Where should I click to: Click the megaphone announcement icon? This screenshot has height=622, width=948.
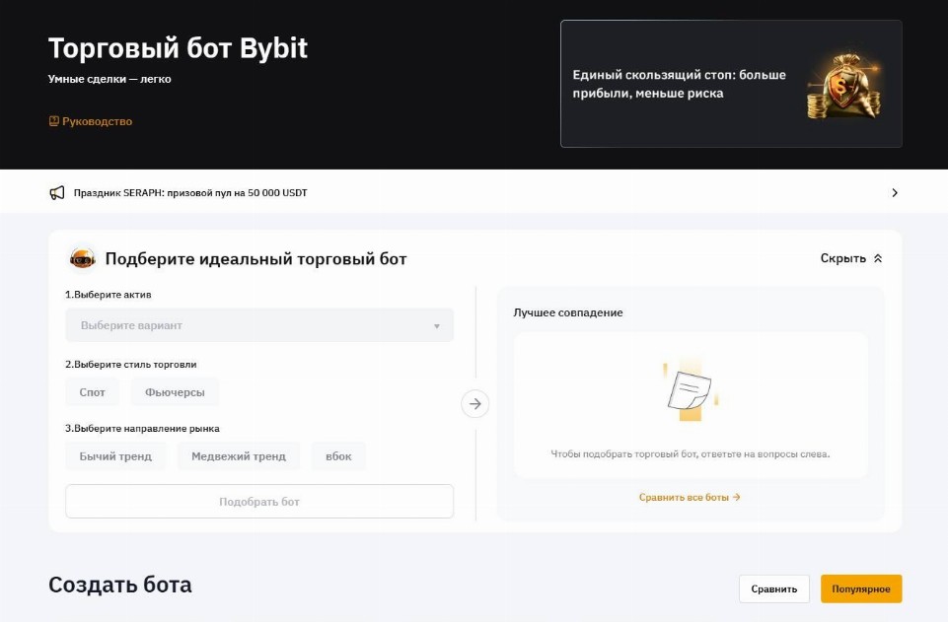(57, 193)
